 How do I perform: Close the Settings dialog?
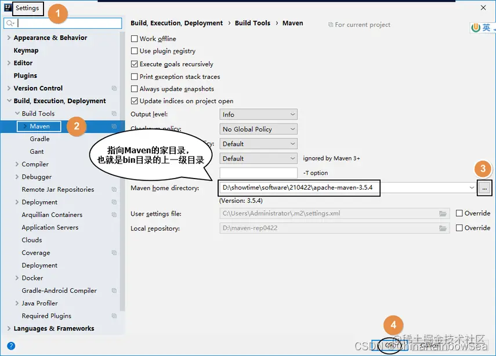(x=483, y=8)
